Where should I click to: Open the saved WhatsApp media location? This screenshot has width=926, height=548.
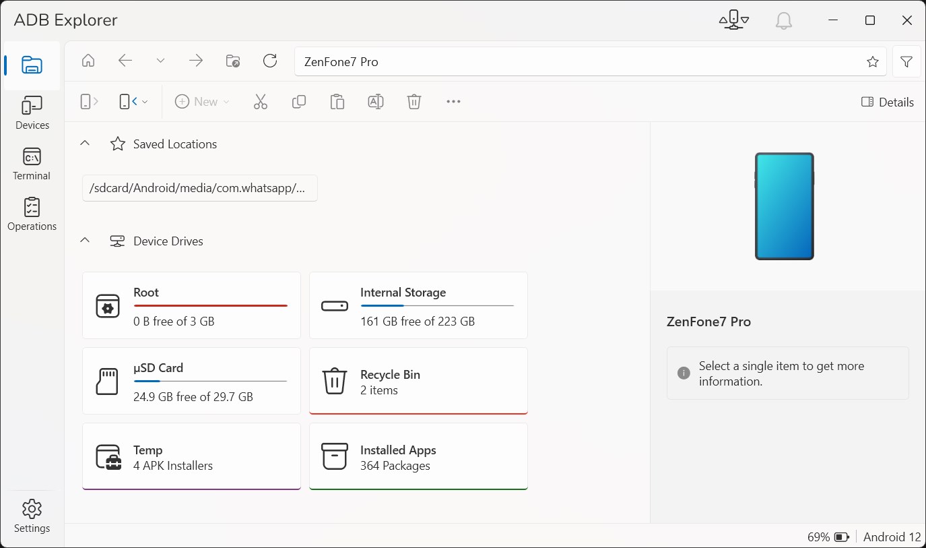pos(199,189)
